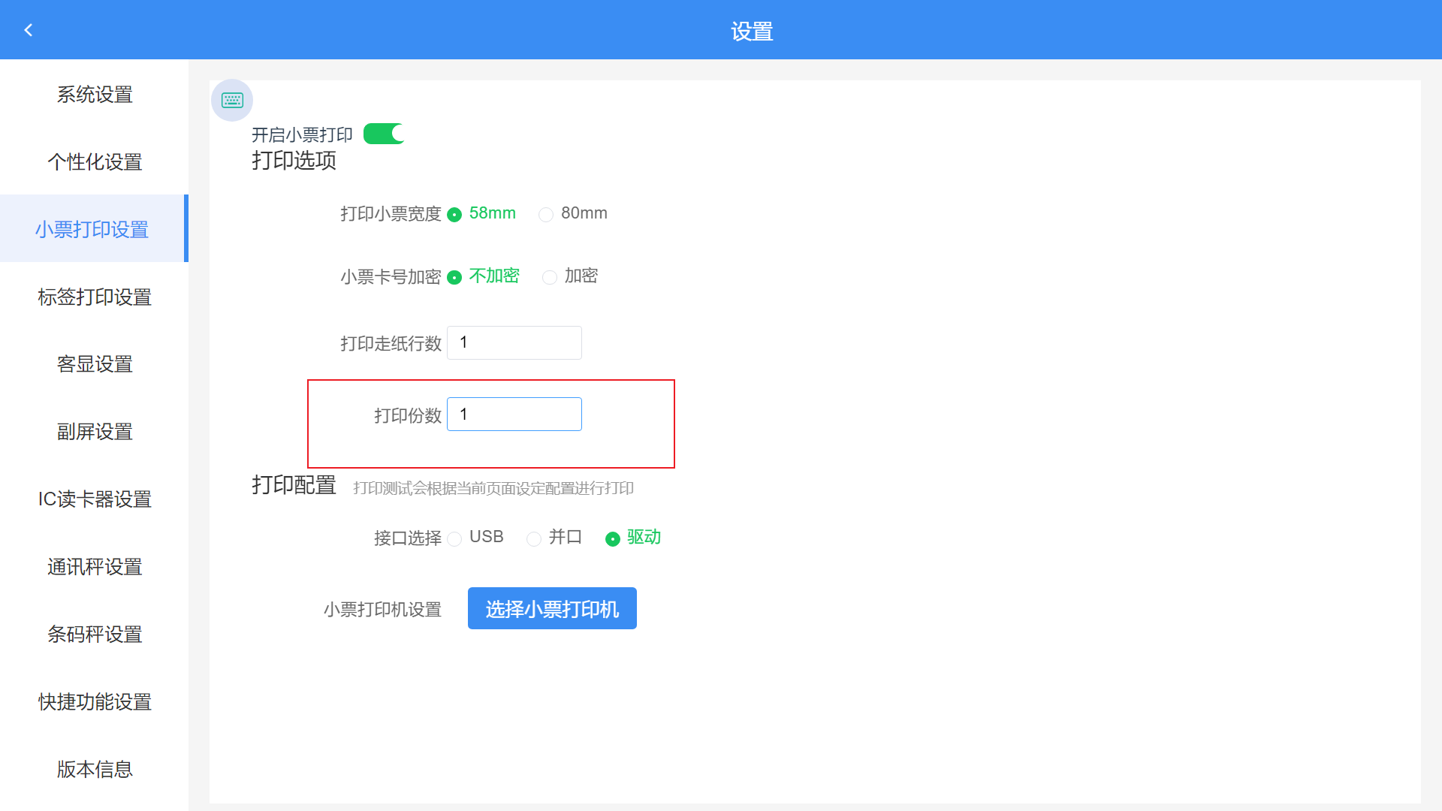Choose 不加密 for card number
1442x811 pixels.
point(455,278)
